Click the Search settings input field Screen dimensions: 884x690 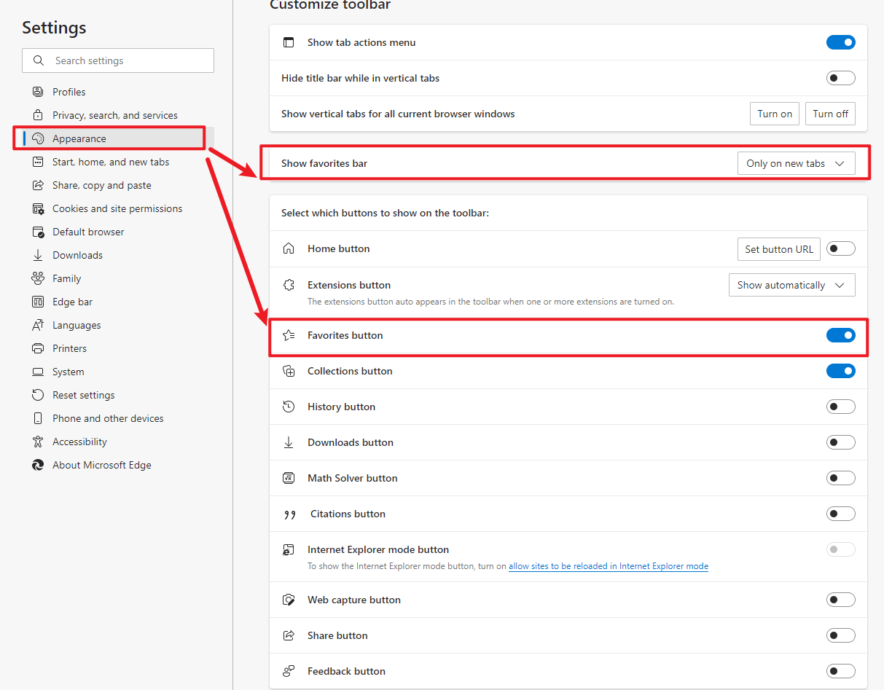[118, 60]
